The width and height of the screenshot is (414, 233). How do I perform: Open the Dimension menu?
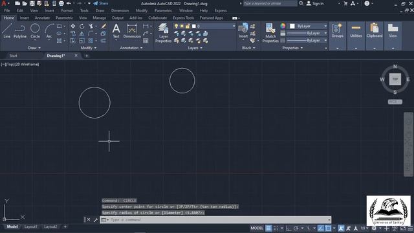coord(120,10)
